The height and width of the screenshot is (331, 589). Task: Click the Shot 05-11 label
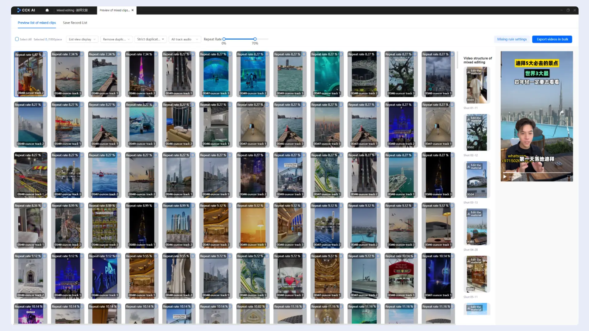[470, 297]
